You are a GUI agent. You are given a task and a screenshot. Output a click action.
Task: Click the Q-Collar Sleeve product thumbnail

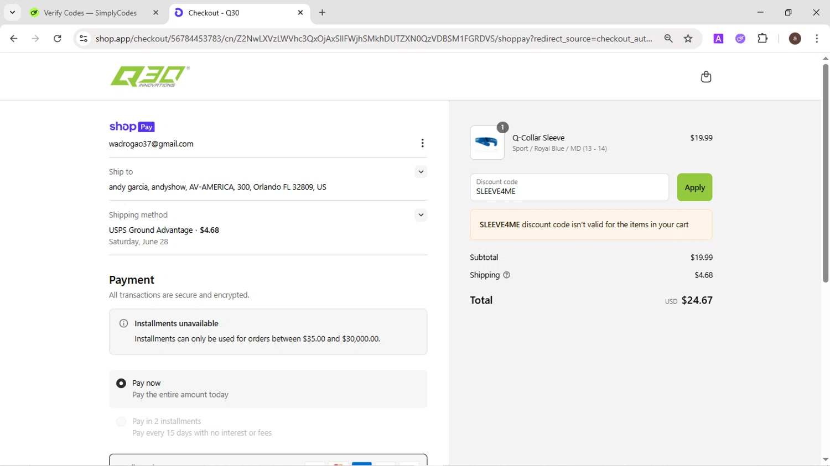487,143
